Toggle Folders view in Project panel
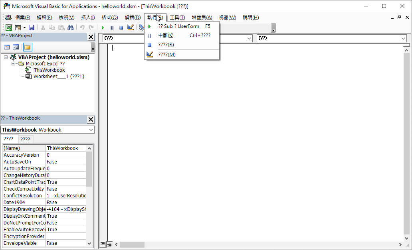Screen dimensions: 412x250 coord(27,47)
